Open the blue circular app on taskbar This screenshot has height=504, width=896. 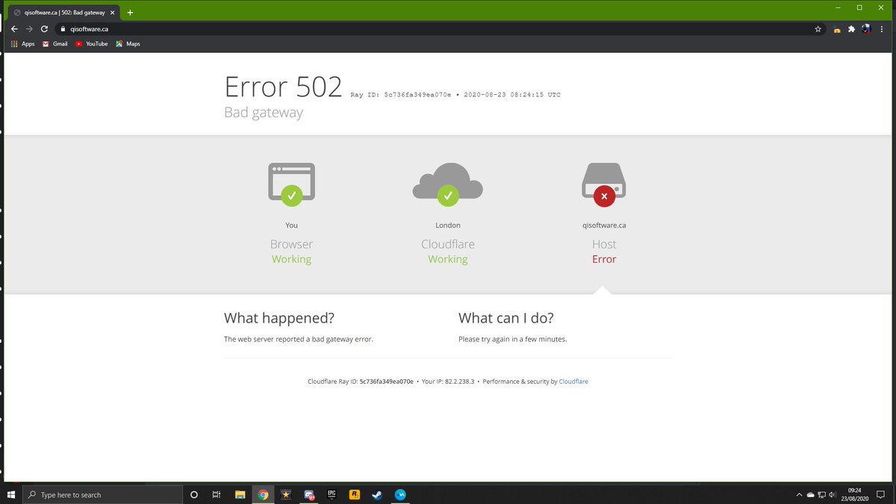point(400,494)
